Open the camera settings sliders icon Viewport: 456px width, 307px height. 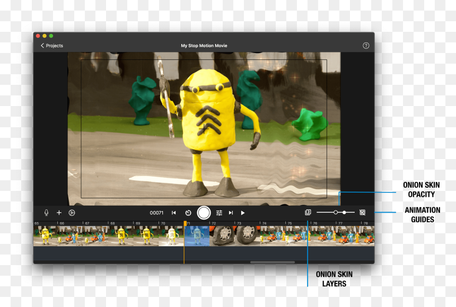point(220,213)
